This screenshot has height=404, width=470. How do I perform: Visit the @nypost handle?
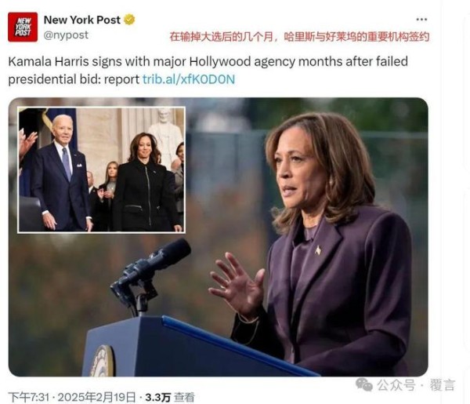[66, 35]
